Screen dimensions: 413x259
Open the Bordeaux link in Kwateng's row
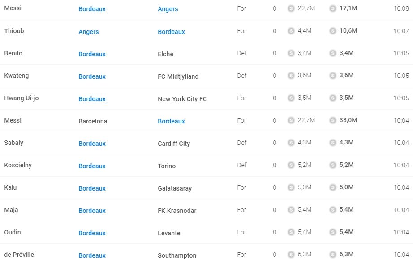click(92, 76)
